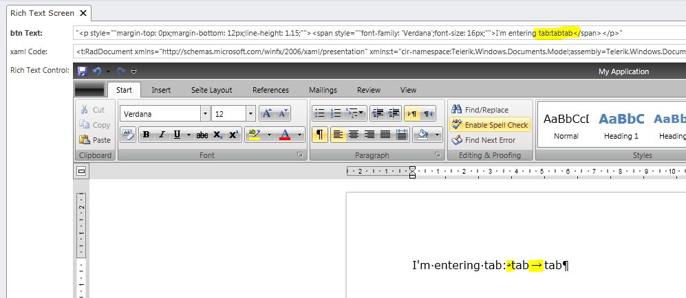686x298 pixels.
Task: Open Customize Quick Access Toolbar dropdown
Action: (x=134, y=71)
